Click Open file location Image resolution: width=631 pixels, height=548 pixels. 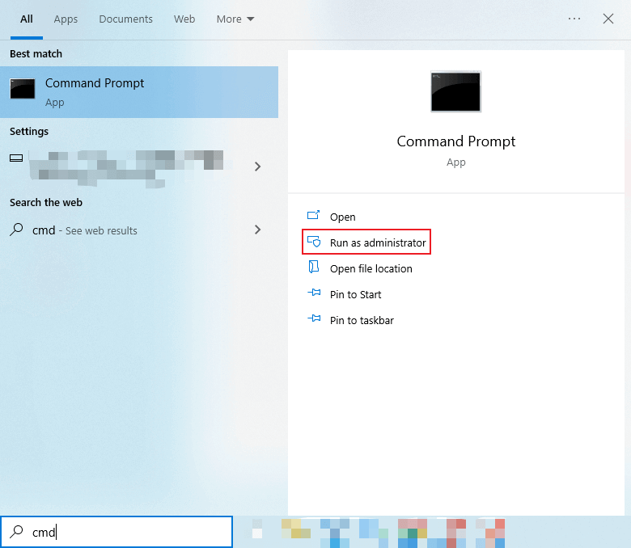371,268
